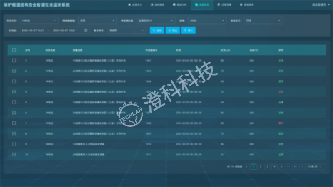Screen dimensions: 333x187
Task: Uncheck the checkbox for row 2
Action: click(14, 71)
